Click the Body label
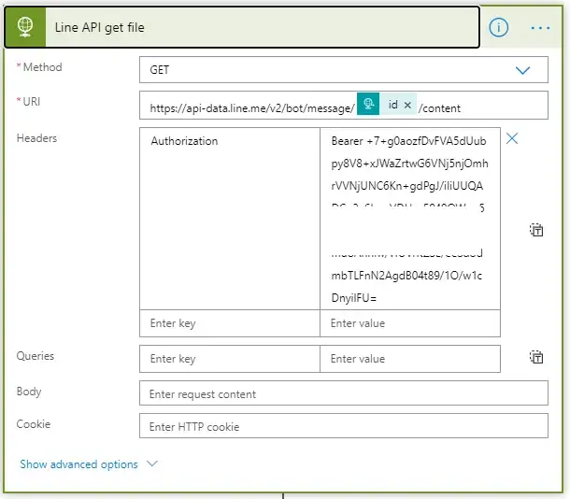 [x=29, y=392]
